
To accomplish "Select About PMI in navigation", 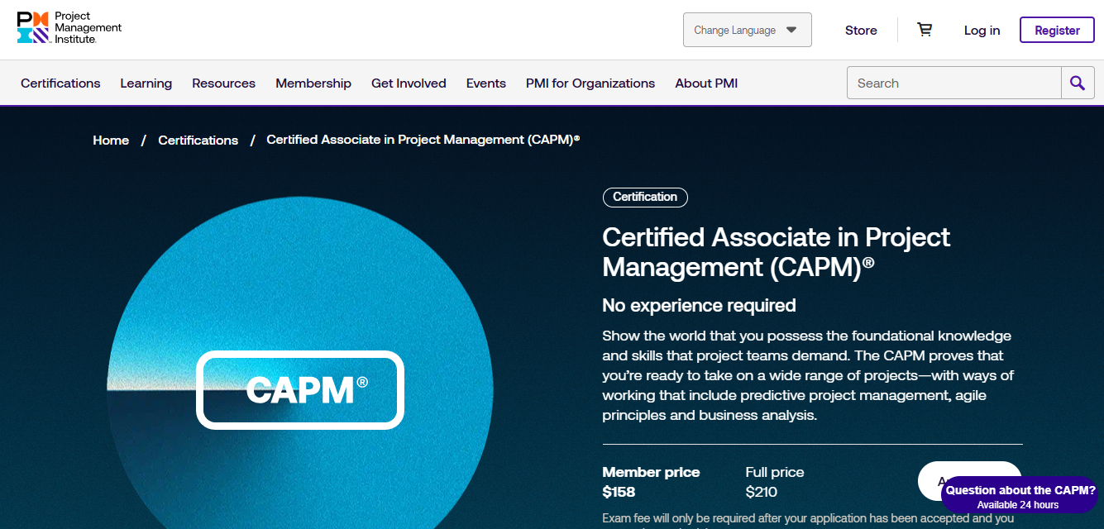I will [706, 83].
